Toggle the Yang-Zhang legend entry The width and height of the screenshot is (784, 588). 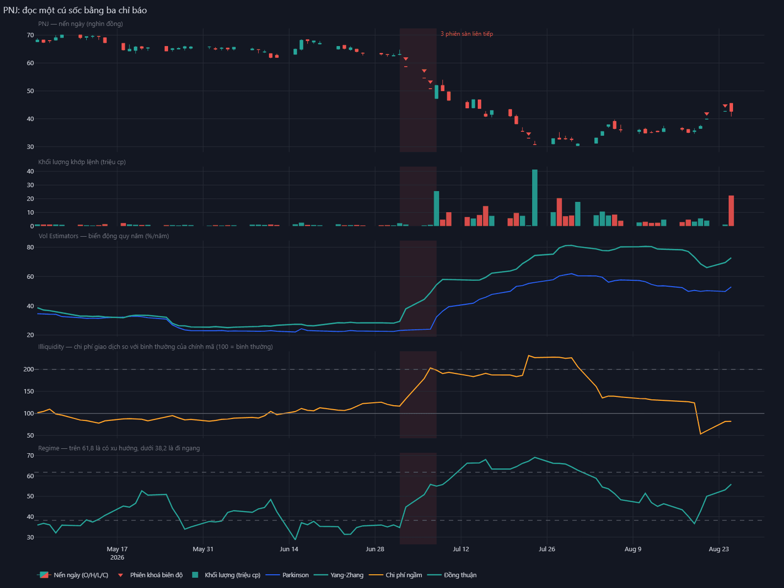tap(339, 575)
